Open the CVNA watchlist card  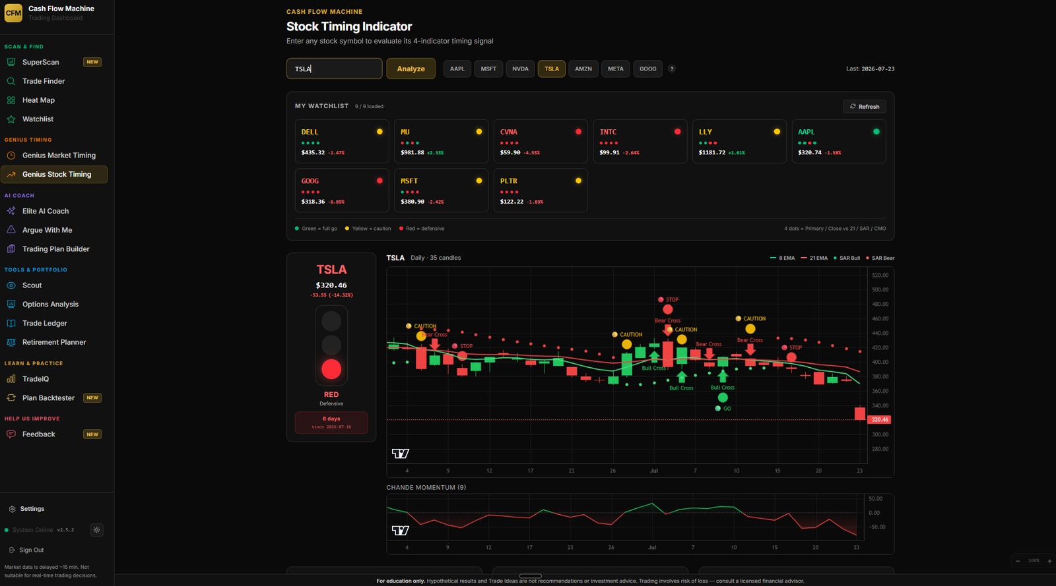pos(541,141)
